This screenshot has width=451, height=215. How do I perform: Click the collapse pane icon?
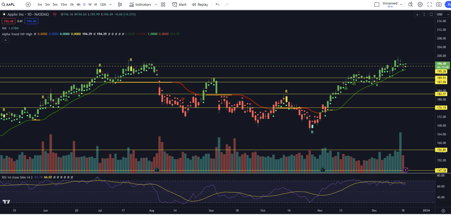click(x=424, y=14)
